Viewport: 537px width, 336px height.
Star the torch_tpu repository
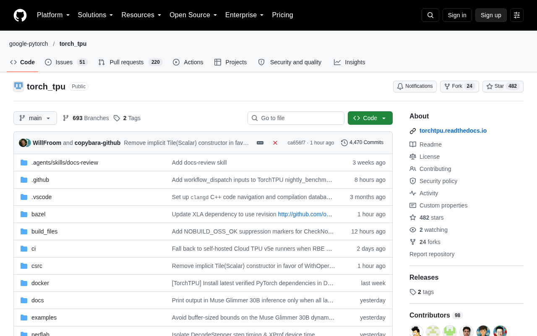pyautogui.click(x=503, y=87)
